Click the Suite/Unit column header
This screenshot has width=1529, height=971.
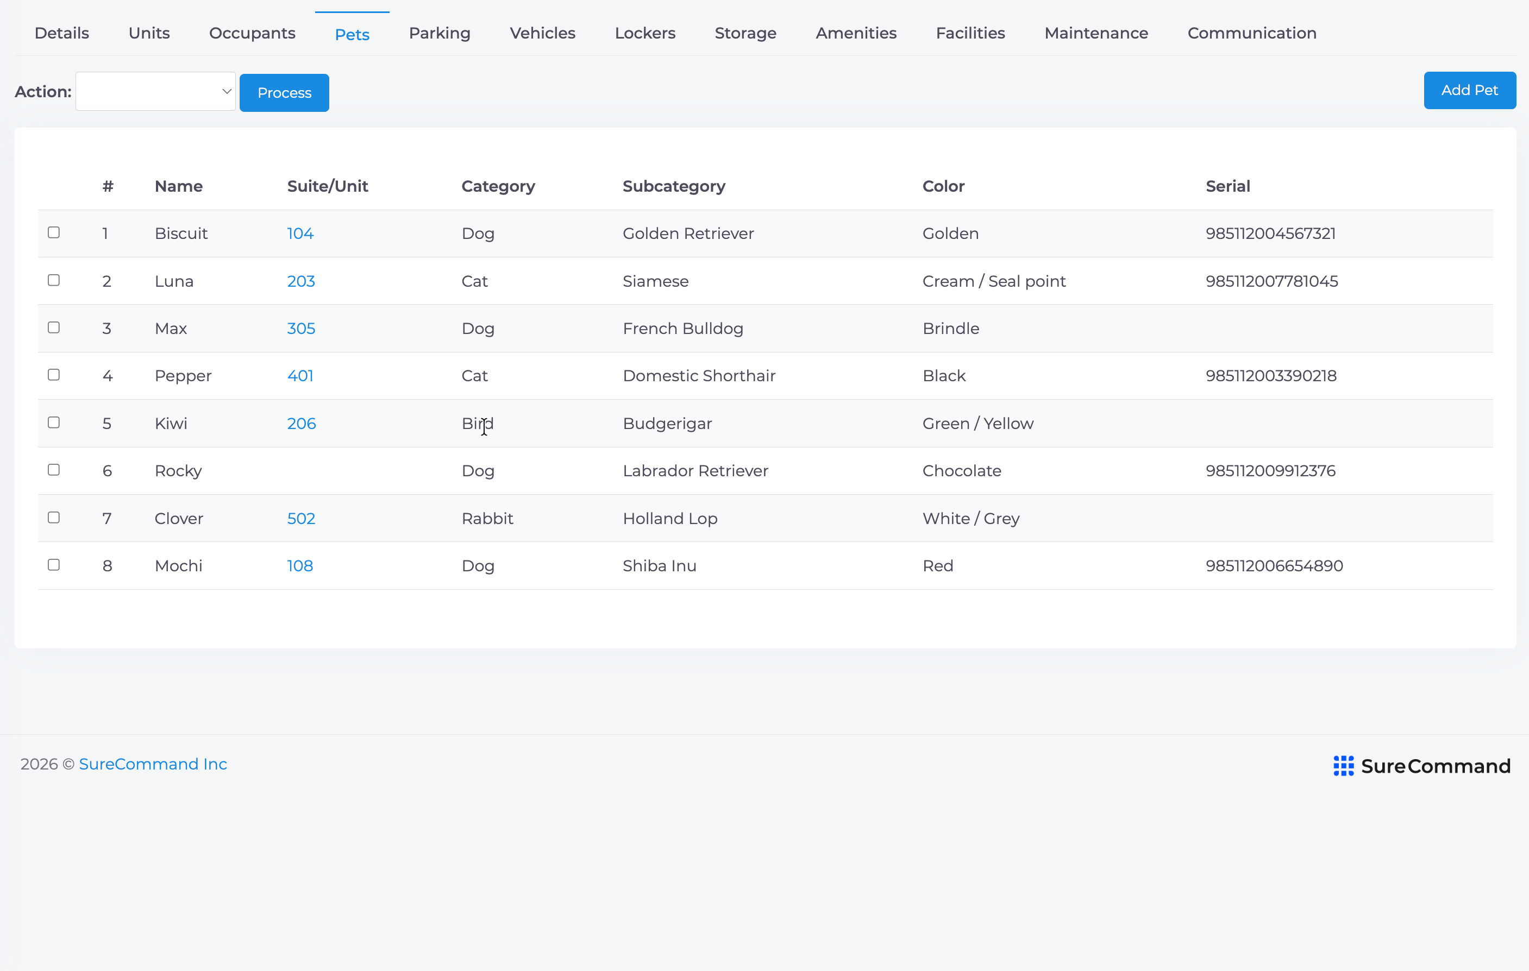(x=328, y=186)
